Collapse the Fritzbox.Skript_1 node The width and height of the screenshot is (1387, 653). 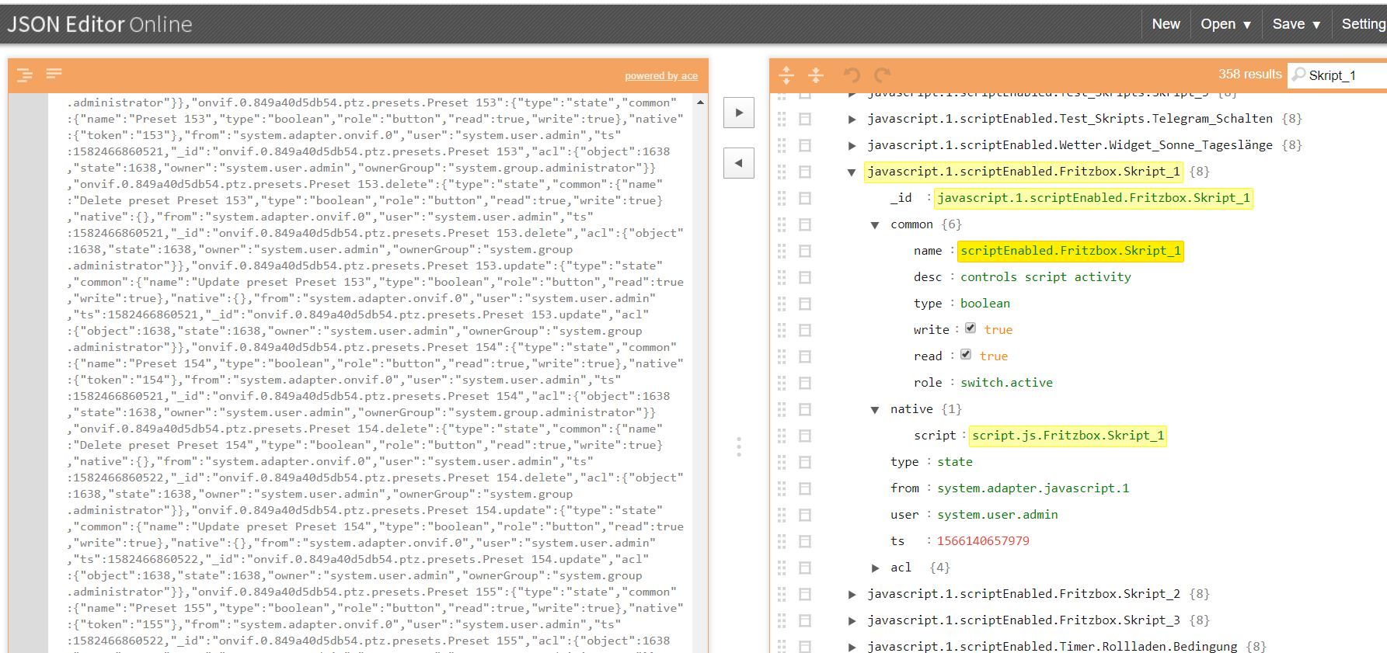point(852,172)
